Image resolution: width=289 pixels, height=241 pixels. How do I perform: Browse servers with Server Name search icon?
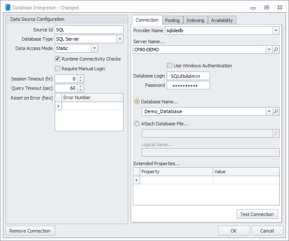click(x=276, y=50)
